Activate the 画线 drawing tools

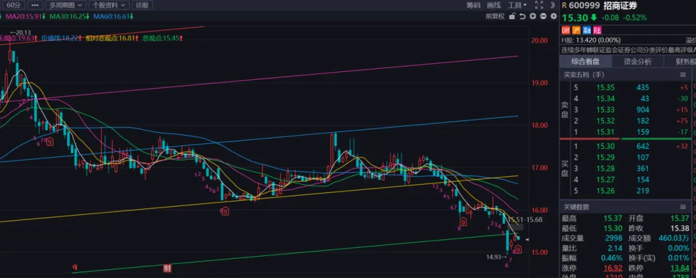[x=494, y=5]
